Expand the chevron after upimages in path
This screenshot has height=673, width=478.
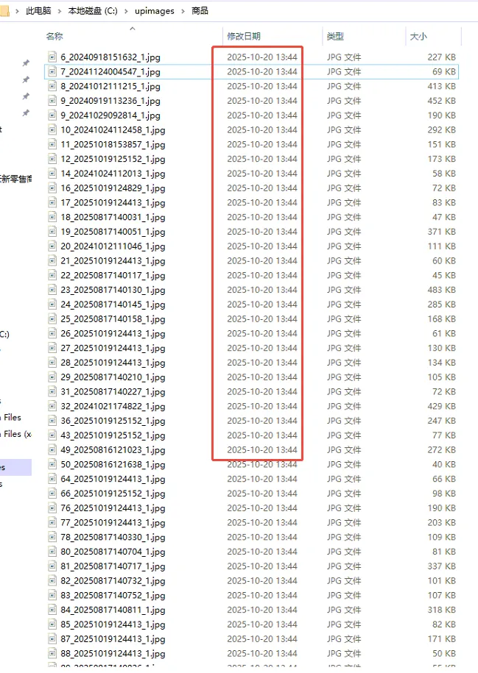coord(183,11)
